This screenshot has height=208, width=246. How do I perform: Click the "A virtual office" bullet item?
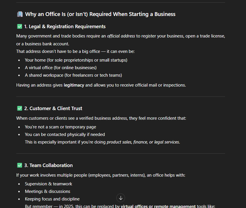(x=61, y=68)
